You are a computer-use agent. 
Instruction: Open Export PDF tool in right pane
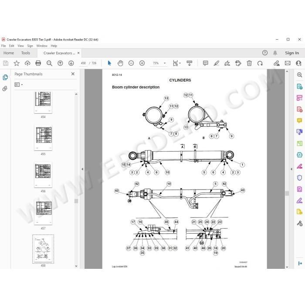click(x=300, y=86)
